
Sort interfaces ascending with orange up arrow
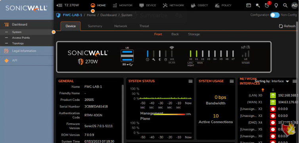pyautogui.click(x=263, y=90)
